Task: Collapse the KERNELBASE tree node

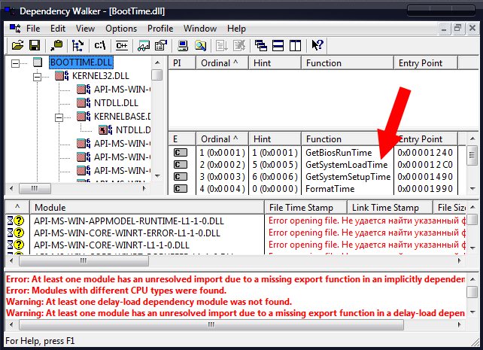Action: tap(59, 117)
